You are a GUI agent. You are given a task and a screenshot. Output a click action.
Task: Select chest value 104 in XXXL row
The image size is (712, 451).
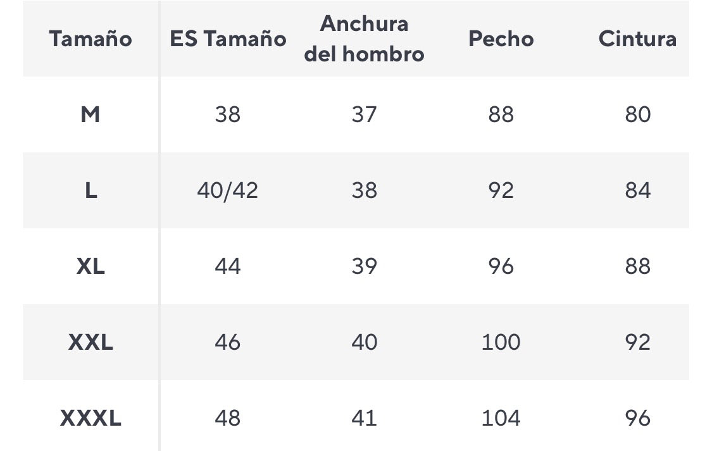pos(501,418)
